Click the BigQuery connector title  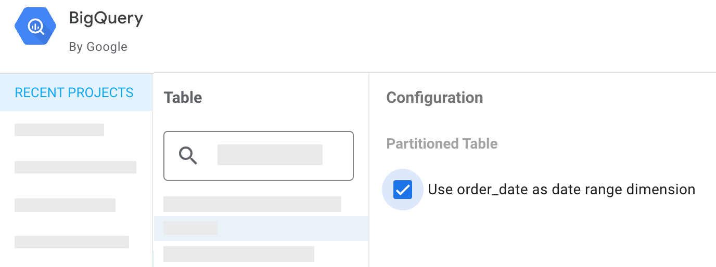point(106,19)
